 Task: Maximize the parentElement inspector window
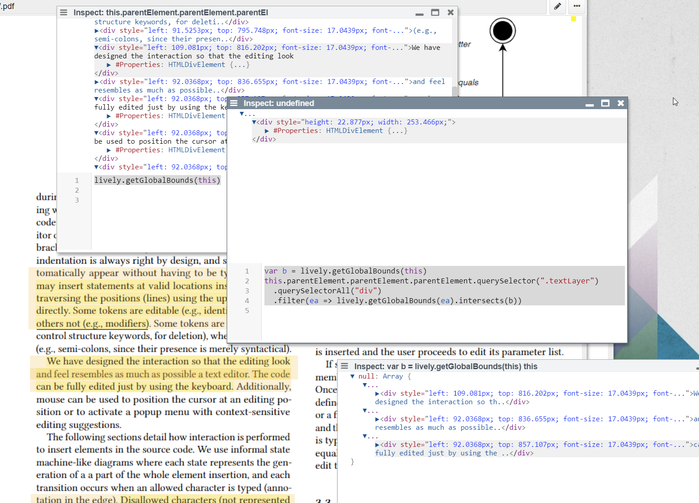click(x=435, y=13)
